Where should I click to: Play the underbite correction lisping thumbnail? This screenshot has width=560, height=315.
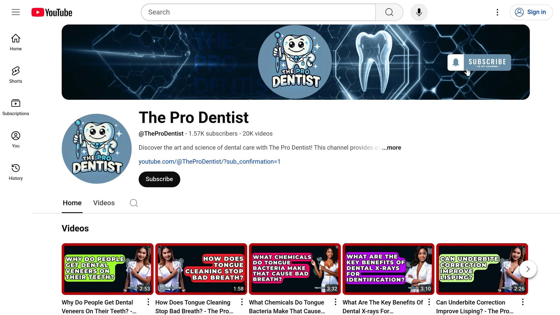coord(482,269)
